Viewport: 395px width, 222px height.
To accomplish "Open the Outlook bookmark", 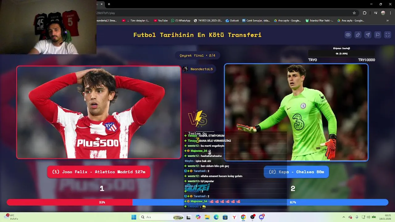I will (232, 21).
